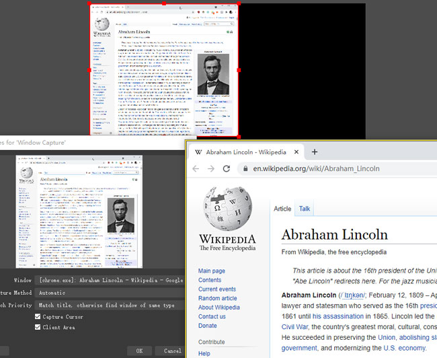Open the Donate link
Viewport: 437px width, 358px height.
[207, 326]
